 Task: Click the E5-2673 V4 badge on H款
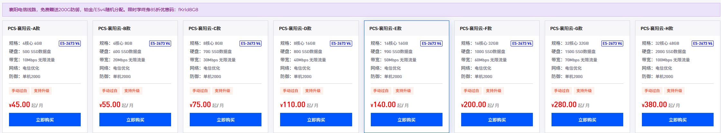coord(703,43)
